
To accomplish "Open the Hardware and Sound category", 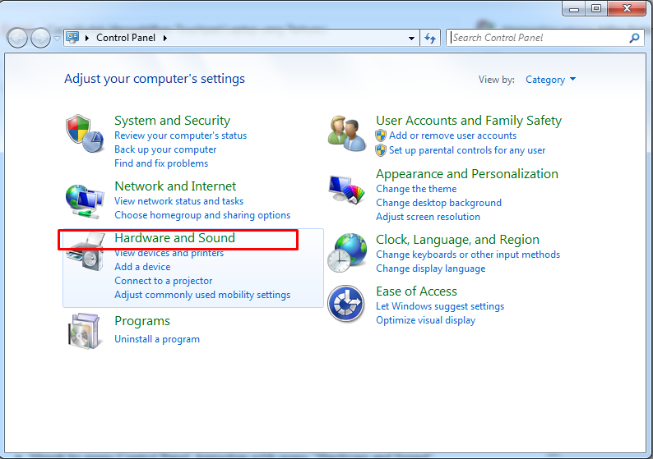I will point(175,238).
